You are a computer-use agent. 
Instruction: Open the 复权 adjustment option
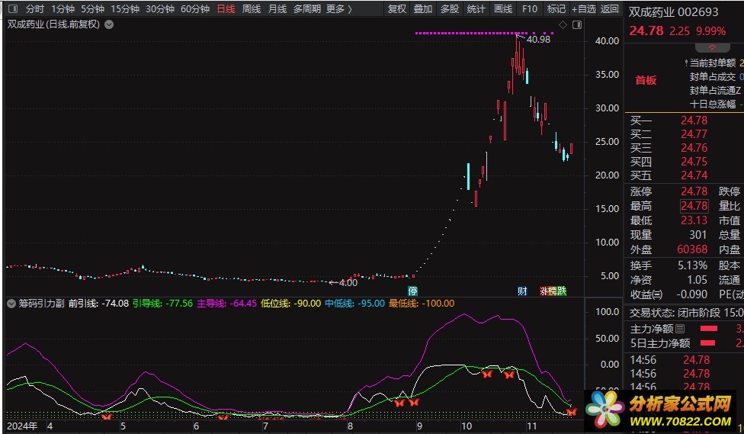(396, 8)
